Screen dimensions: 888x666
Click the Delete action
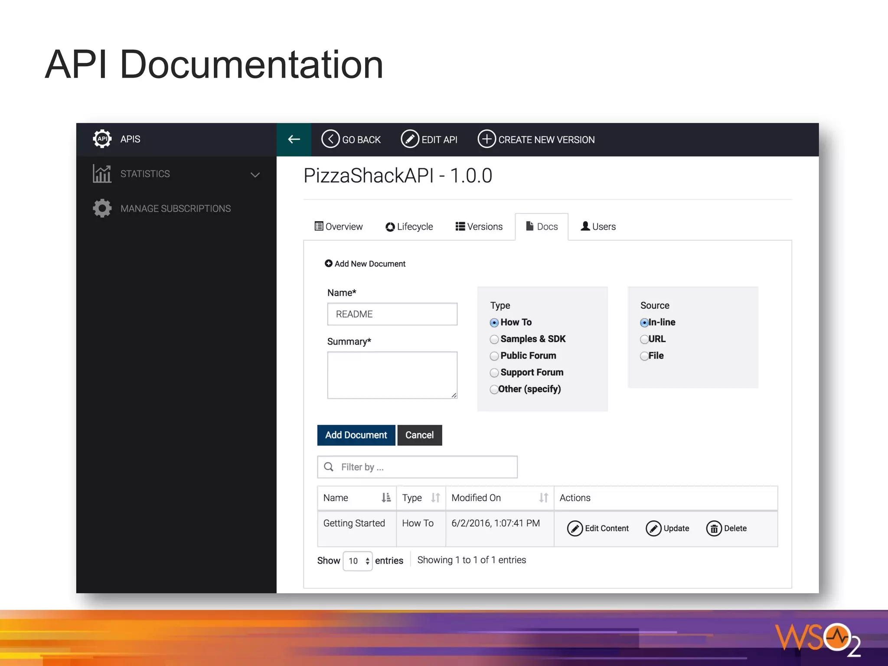pos(727,529)
